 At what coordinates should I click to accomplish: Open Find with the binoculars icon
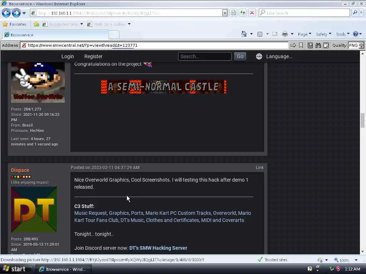click(x=318, y=45)
